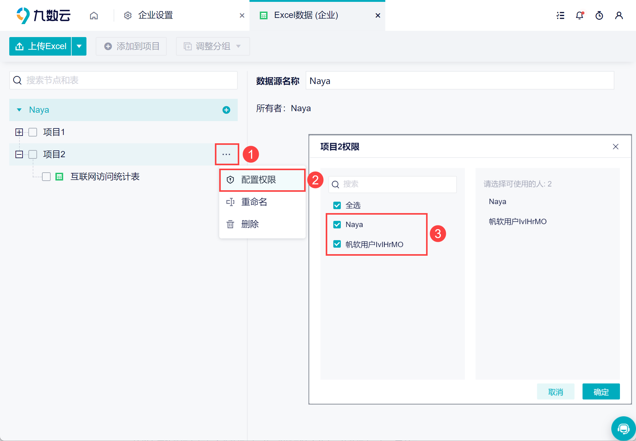The image size is (636, 441).
Task: Click the plus icon beside Naya
Action: tap(226, 110)
